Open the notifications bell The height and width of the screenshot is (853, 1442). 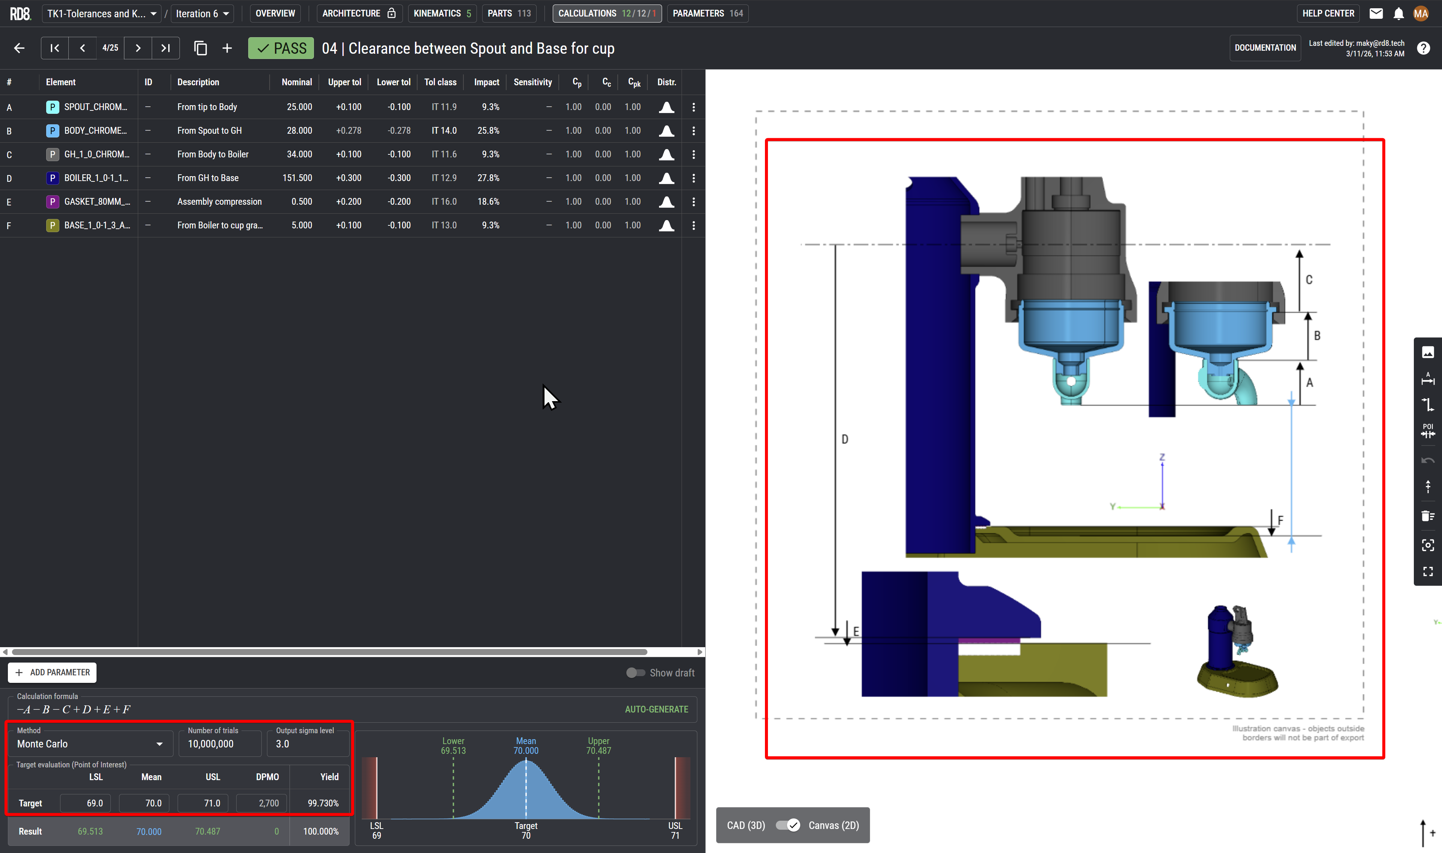[x=1398, y=13]
